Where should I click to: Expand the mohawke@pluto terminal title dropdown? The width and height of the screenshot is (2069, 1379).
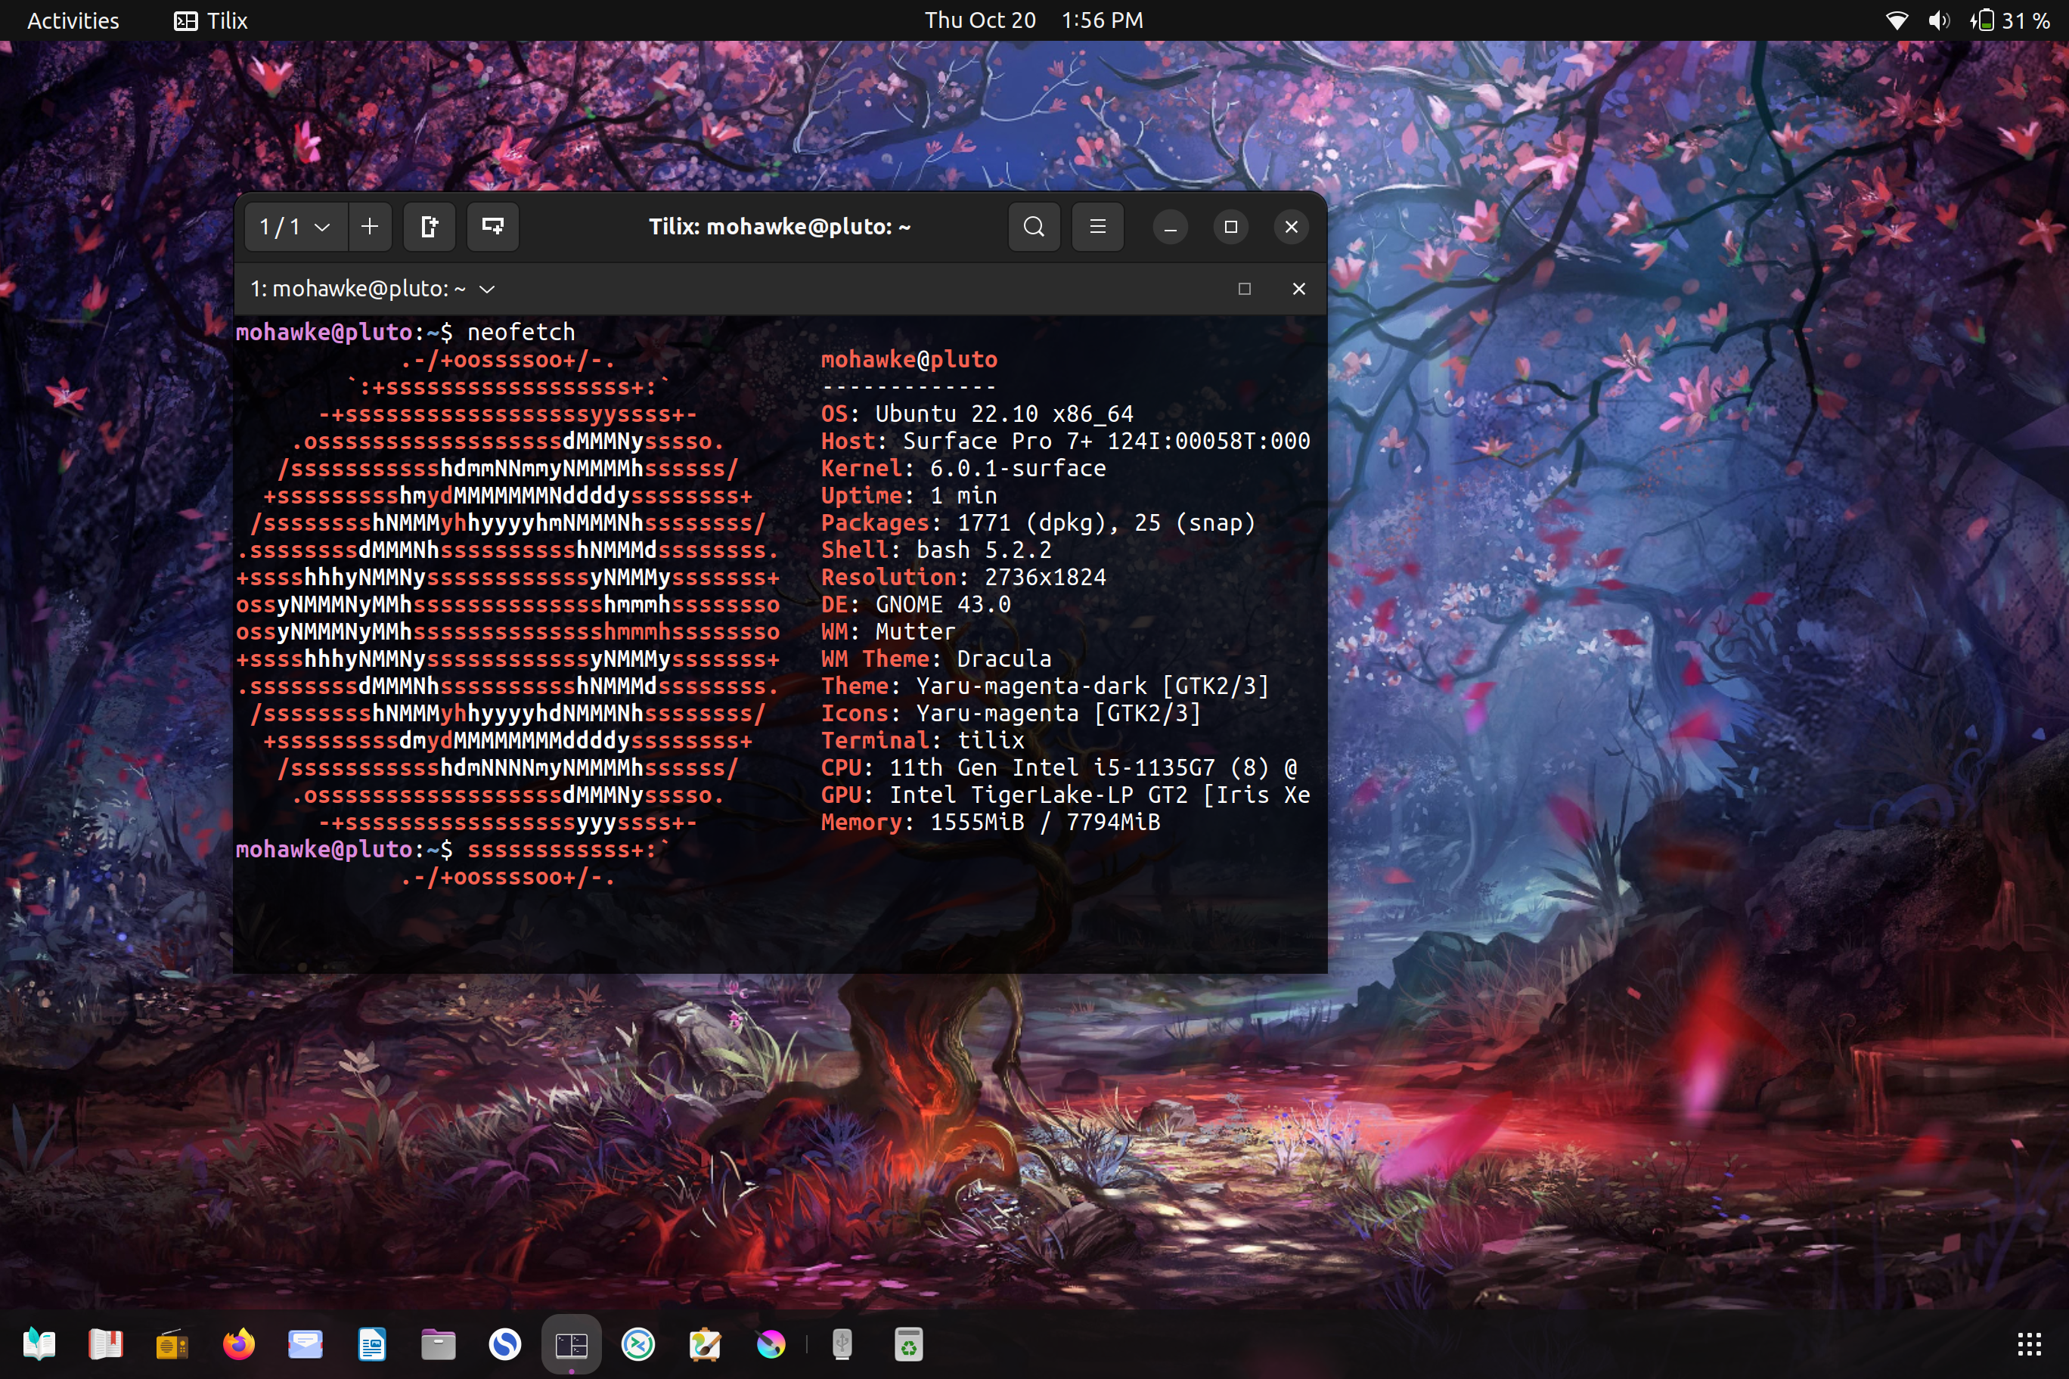pyautogui.click(x=486, y=289)
